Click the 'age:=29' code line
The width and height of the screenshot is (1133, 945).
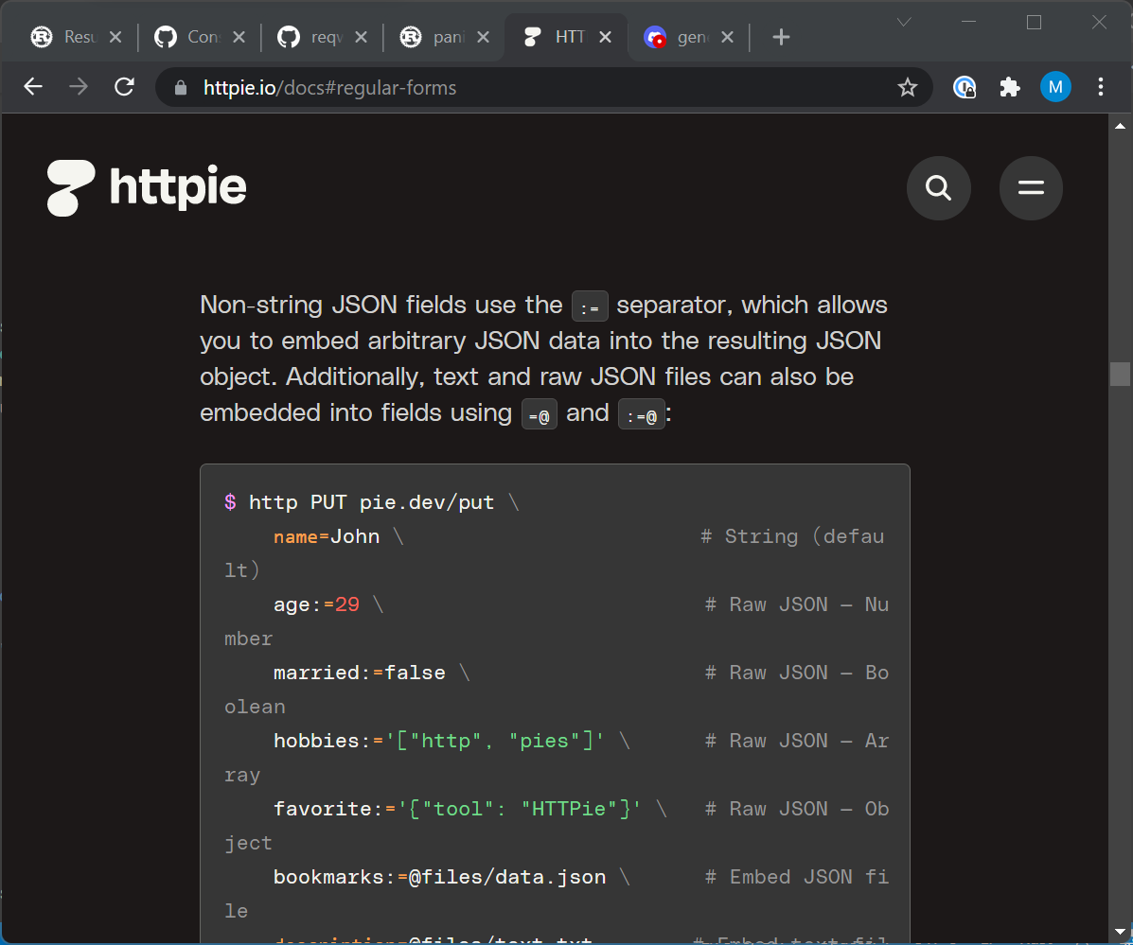316,604
